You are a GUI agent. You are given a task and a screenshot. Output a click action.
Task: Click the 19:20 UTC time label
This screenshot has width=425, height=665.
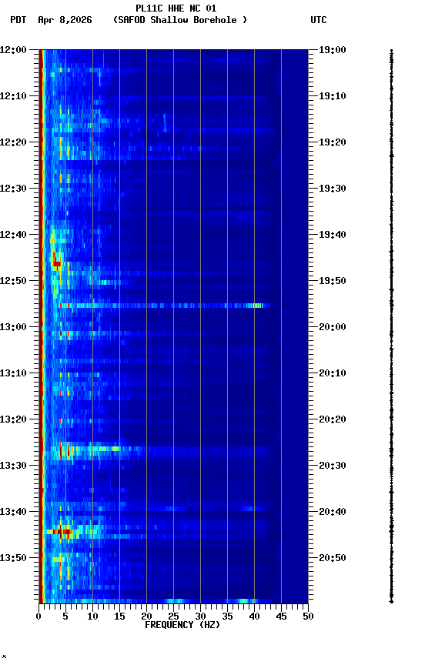coord(333,142)
